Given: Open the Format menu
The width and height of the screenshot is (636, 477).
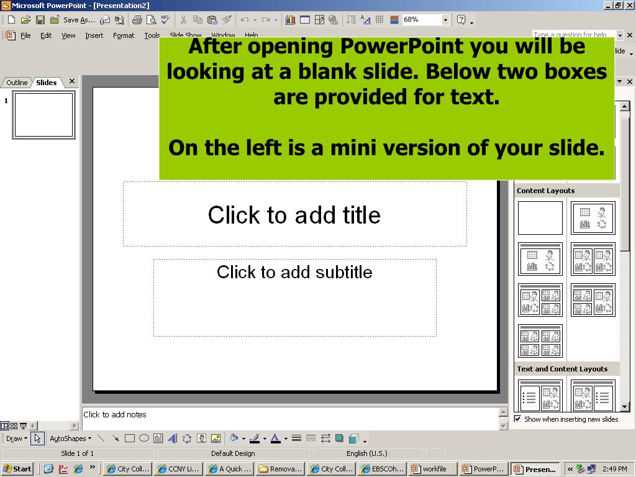Looking at the screenshot, I should point(124,35).
